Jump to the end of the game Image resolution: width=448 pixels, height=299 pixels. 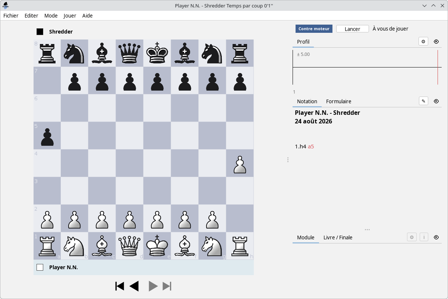tap(167, 286)
